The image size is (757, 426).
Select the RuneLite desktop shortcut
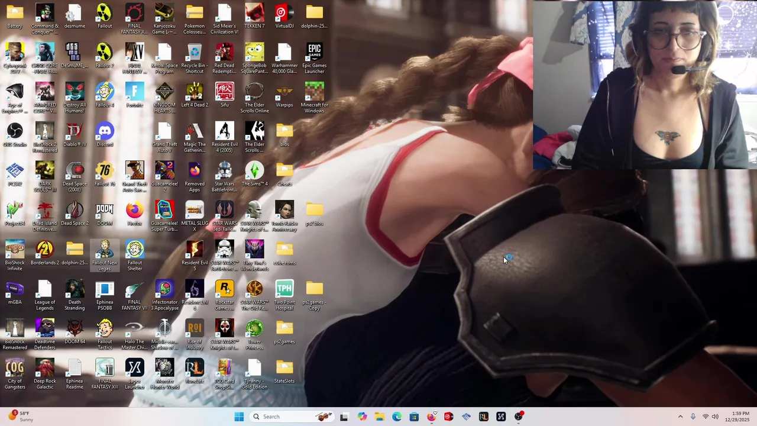point(195,371)
